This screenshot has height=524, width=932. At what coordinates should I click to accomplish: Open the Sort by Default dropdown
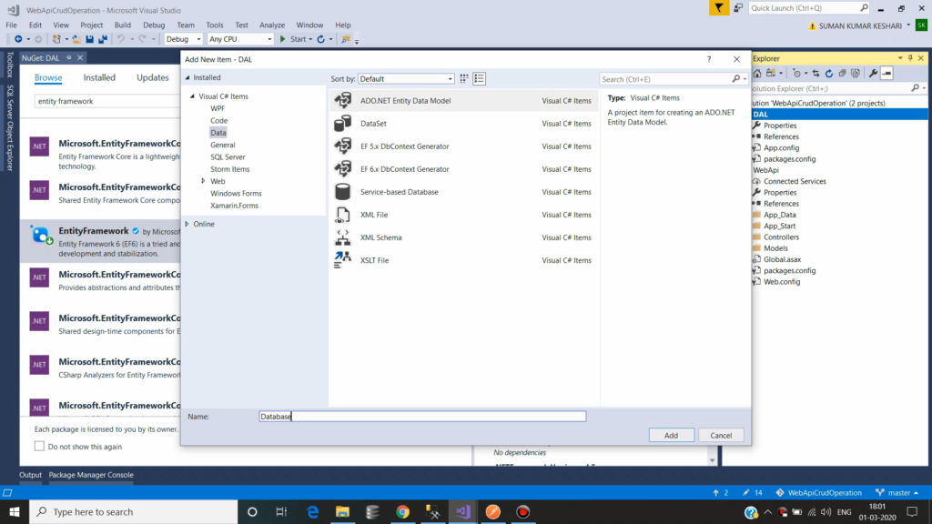click(x=406, y=78)
